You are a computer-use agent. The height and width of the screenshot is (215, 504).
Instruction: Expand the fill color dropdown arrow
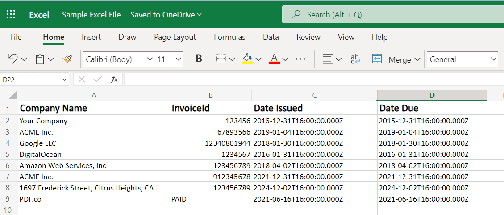click(258, 59)
